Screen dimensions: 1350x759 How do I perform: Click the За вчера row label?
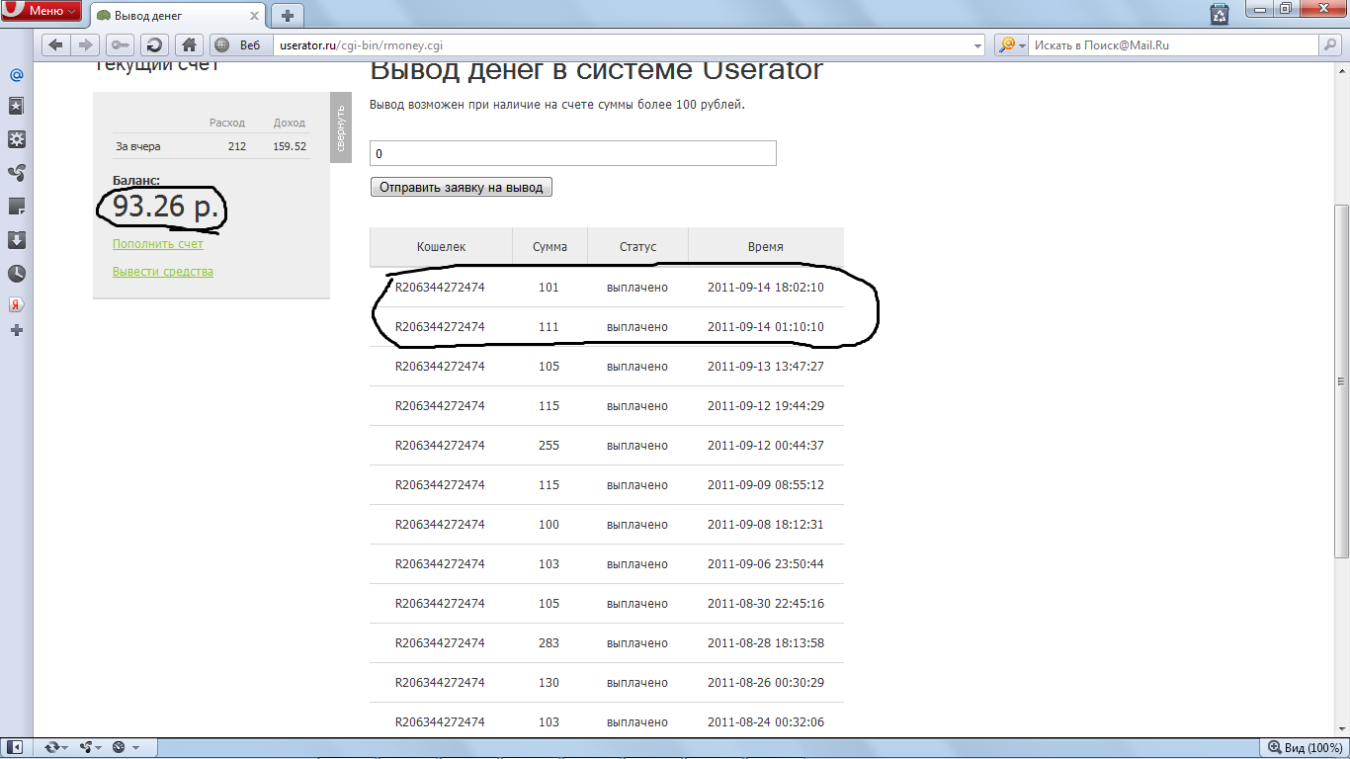pyautogui.click(x=138, y=146)
